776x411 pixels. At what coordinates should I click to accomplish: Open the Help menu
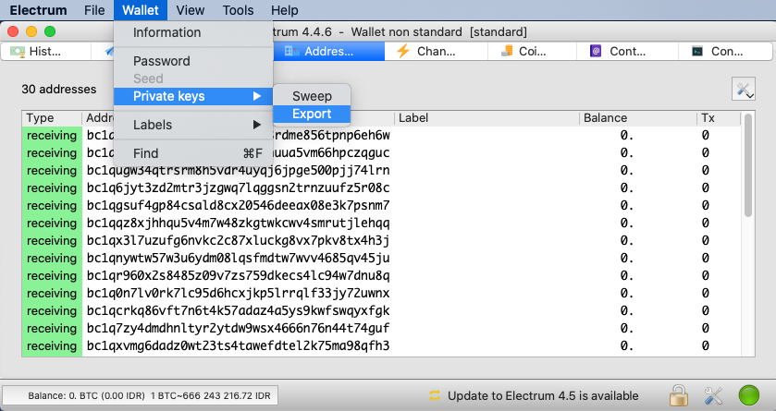tap(285, 10)
